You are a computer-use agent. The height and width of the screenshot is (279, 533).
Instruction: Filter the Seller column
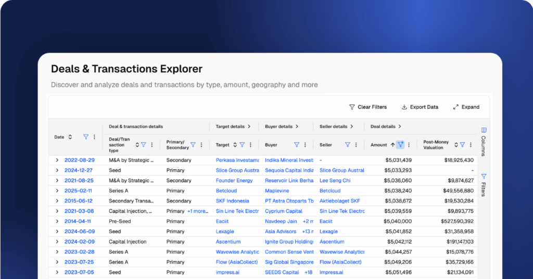coord(347,145)
